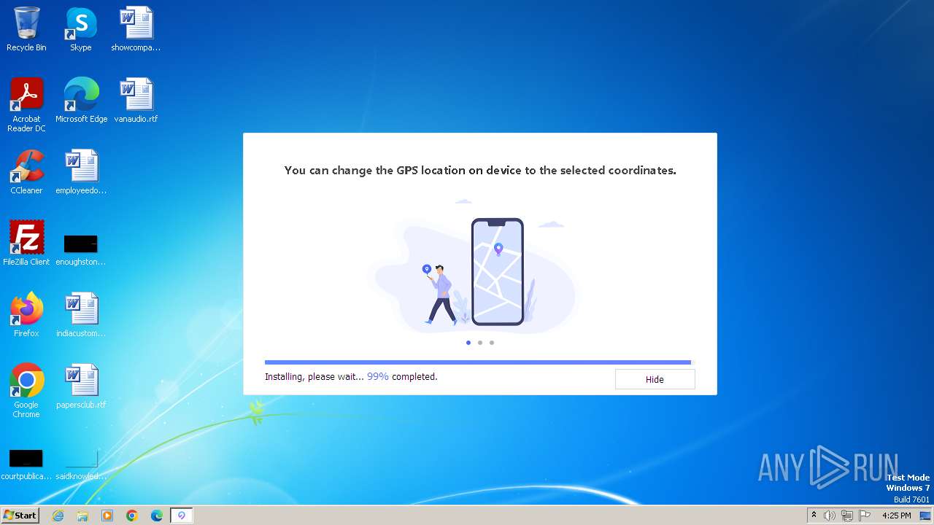Open Edge from the taskbar
The width and height of the screenshot is (934, 525).
[157, 516]
